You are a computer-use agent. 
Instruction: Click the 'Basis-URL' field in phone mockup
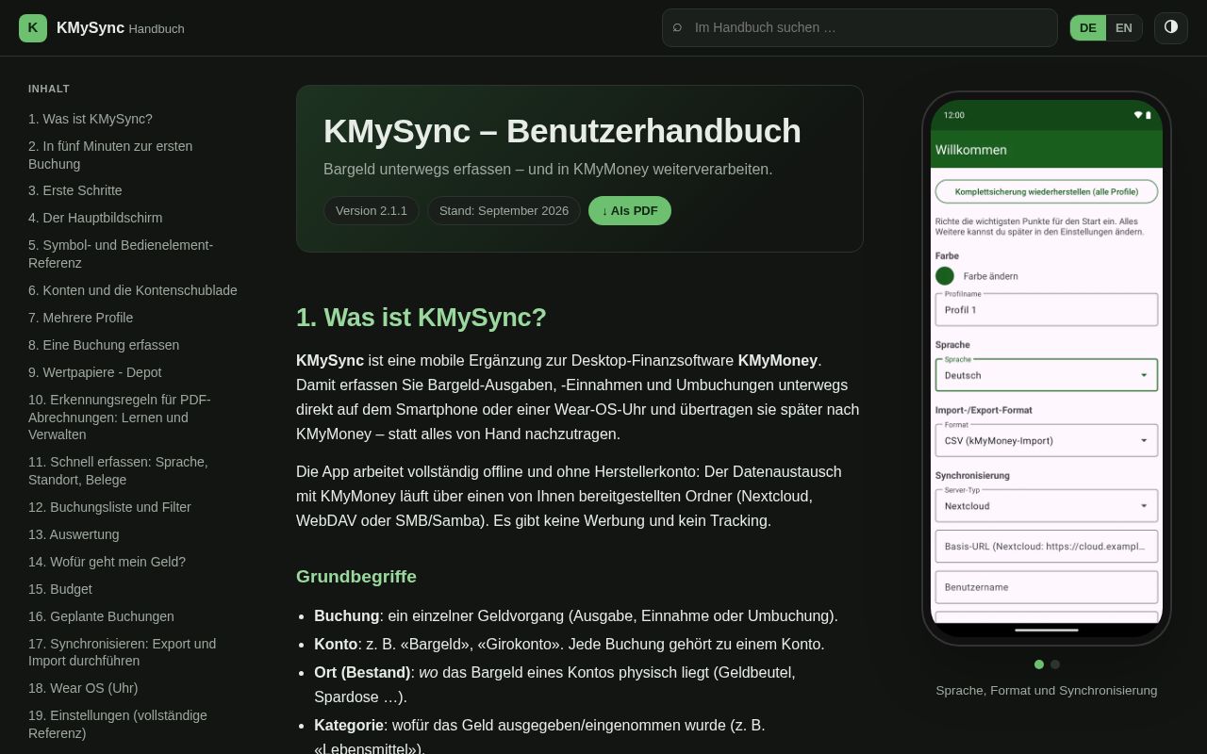point(1047,547)
